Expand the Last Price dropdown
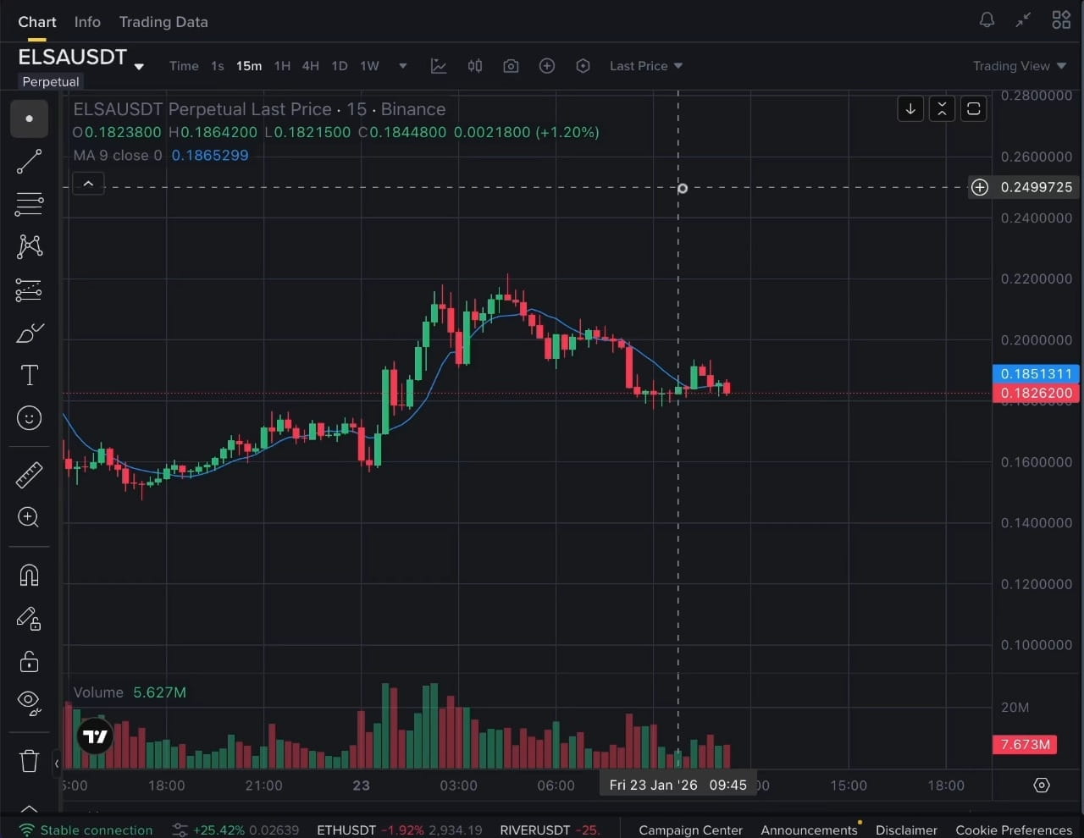The width and height of the screenshot is (1084, 838). 645,65
